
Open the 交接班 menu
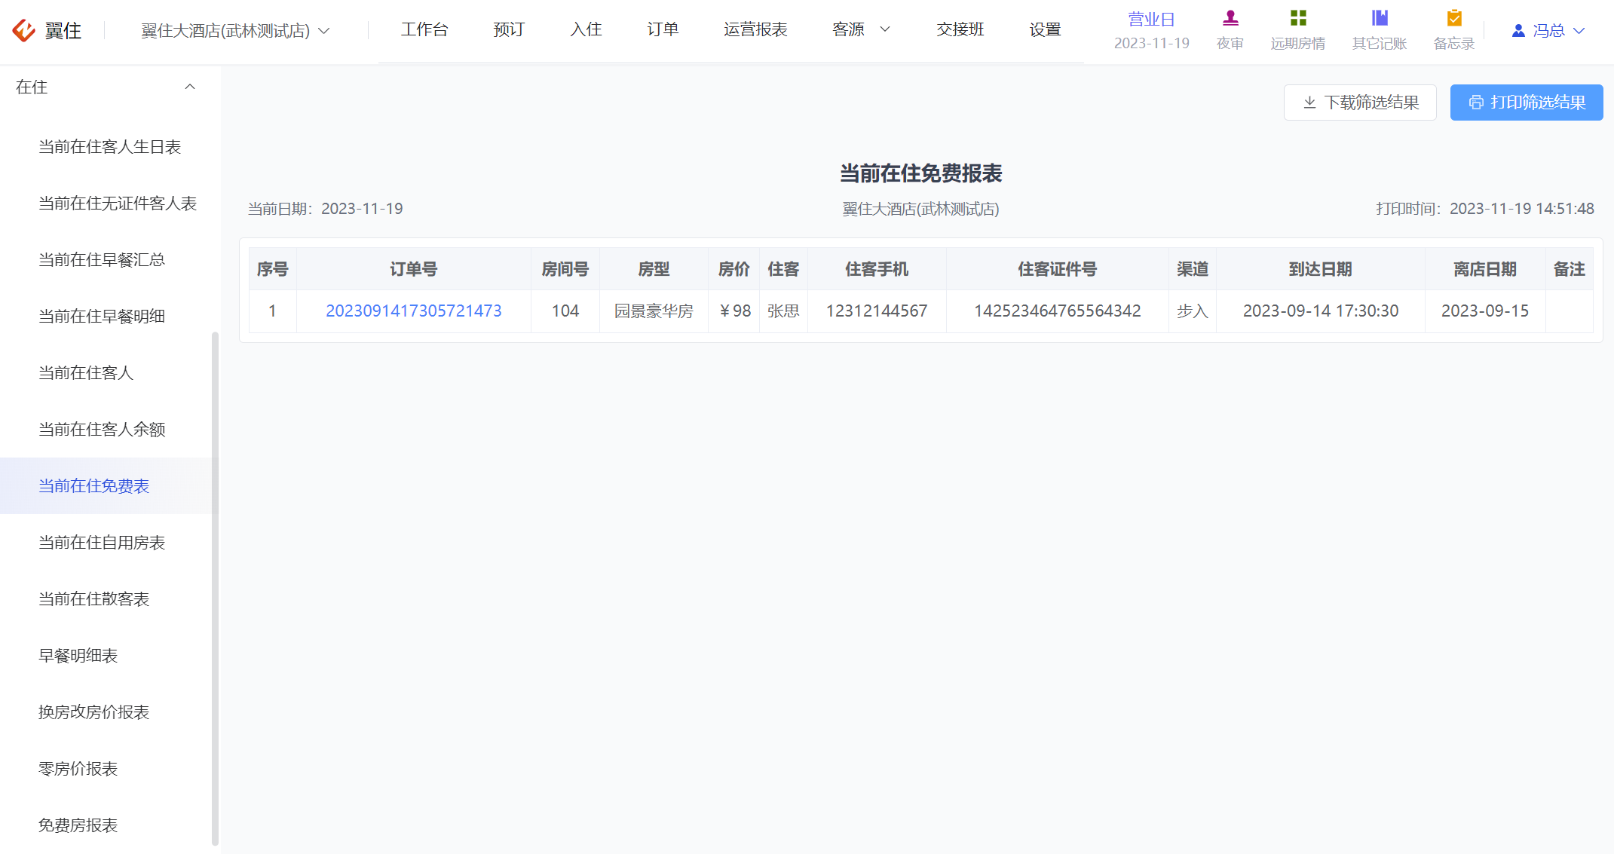(x=960, y=29)
